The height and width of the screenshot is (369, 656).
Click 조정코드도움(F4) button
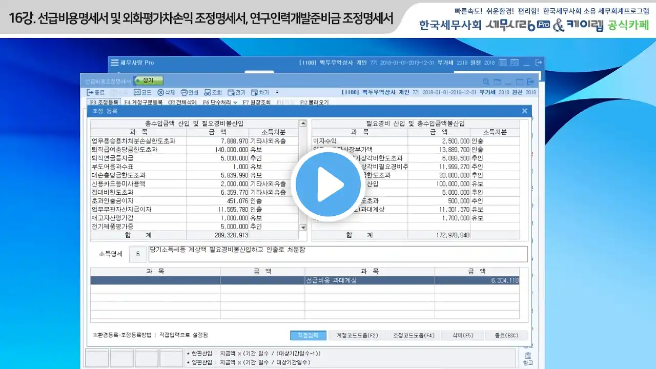point(414,335)
